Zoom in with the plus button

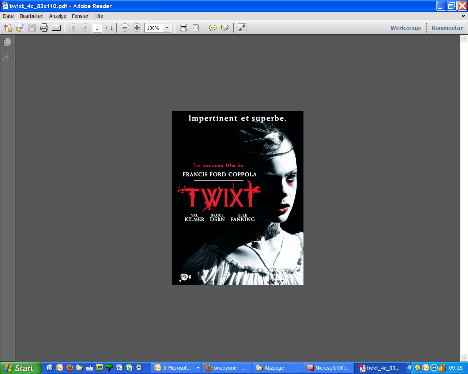pyautogui.click(x=137, y=28)
